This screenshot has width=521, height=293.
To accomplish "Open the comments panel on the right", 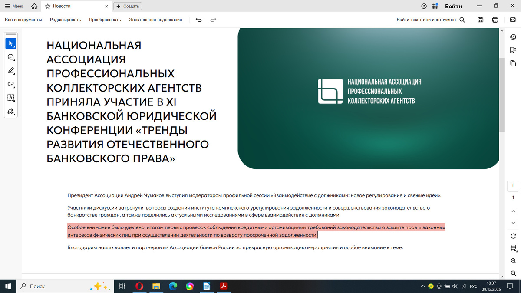I will 513,38.
